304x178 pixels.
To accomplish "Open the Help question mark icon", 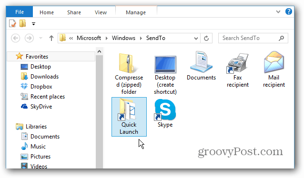I will click(288, 11).
